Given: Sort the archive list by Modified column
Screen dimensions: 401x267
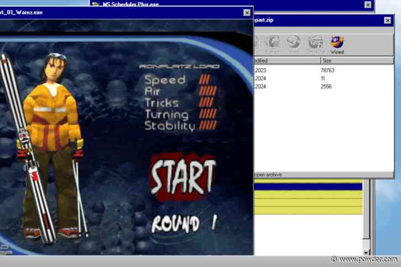Looking at the screenshot, I should [x=287, y=61].
